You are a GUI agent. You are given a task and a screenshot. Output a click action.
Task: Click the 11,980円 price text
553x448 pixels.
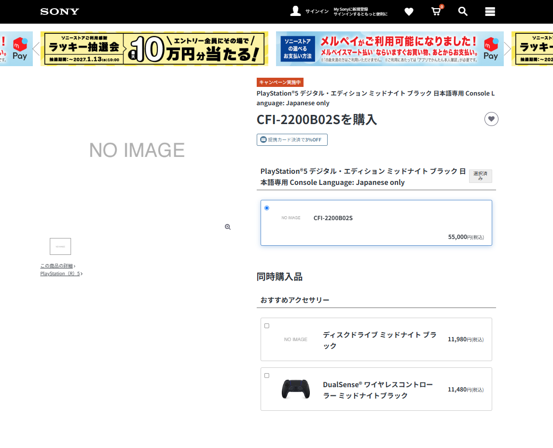[x=466, y=339]
